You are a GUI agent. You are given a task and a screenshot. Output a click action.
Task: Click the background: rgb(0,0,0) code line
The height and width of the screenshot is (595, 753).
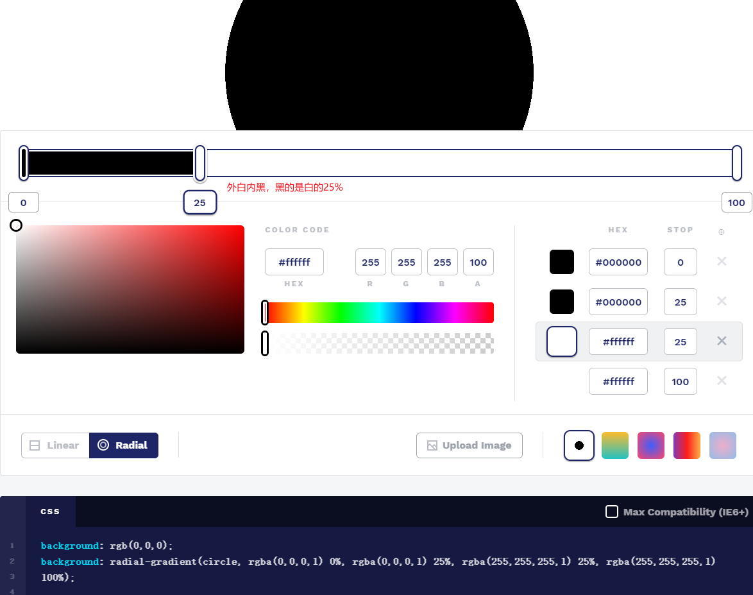coord(106,546)
